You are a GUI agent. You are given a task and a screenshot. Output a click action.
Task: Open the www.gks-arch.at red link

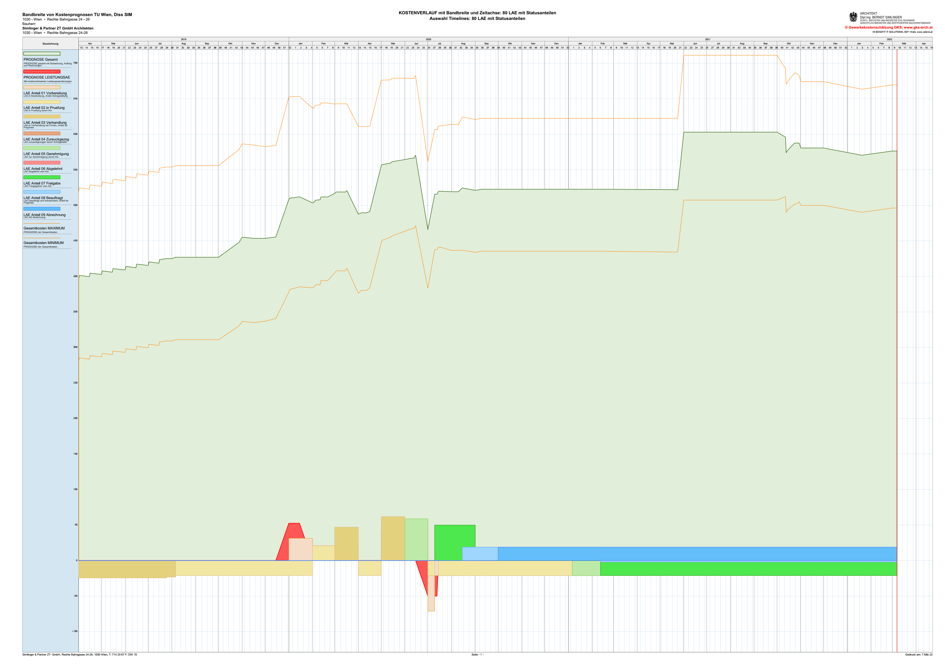click(918, 28)
